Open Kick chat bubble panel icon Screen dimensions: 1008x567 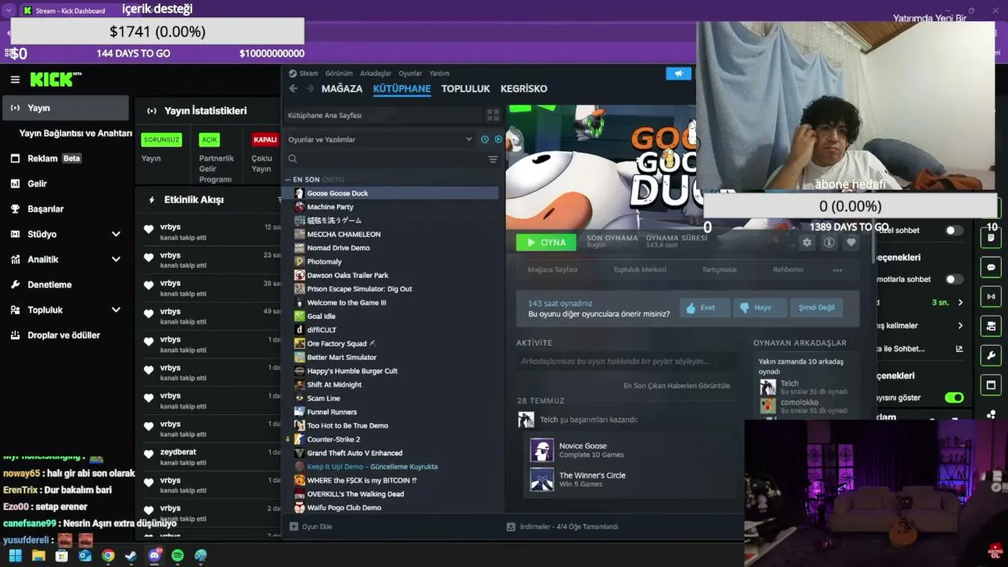click(x=991, y=268)
